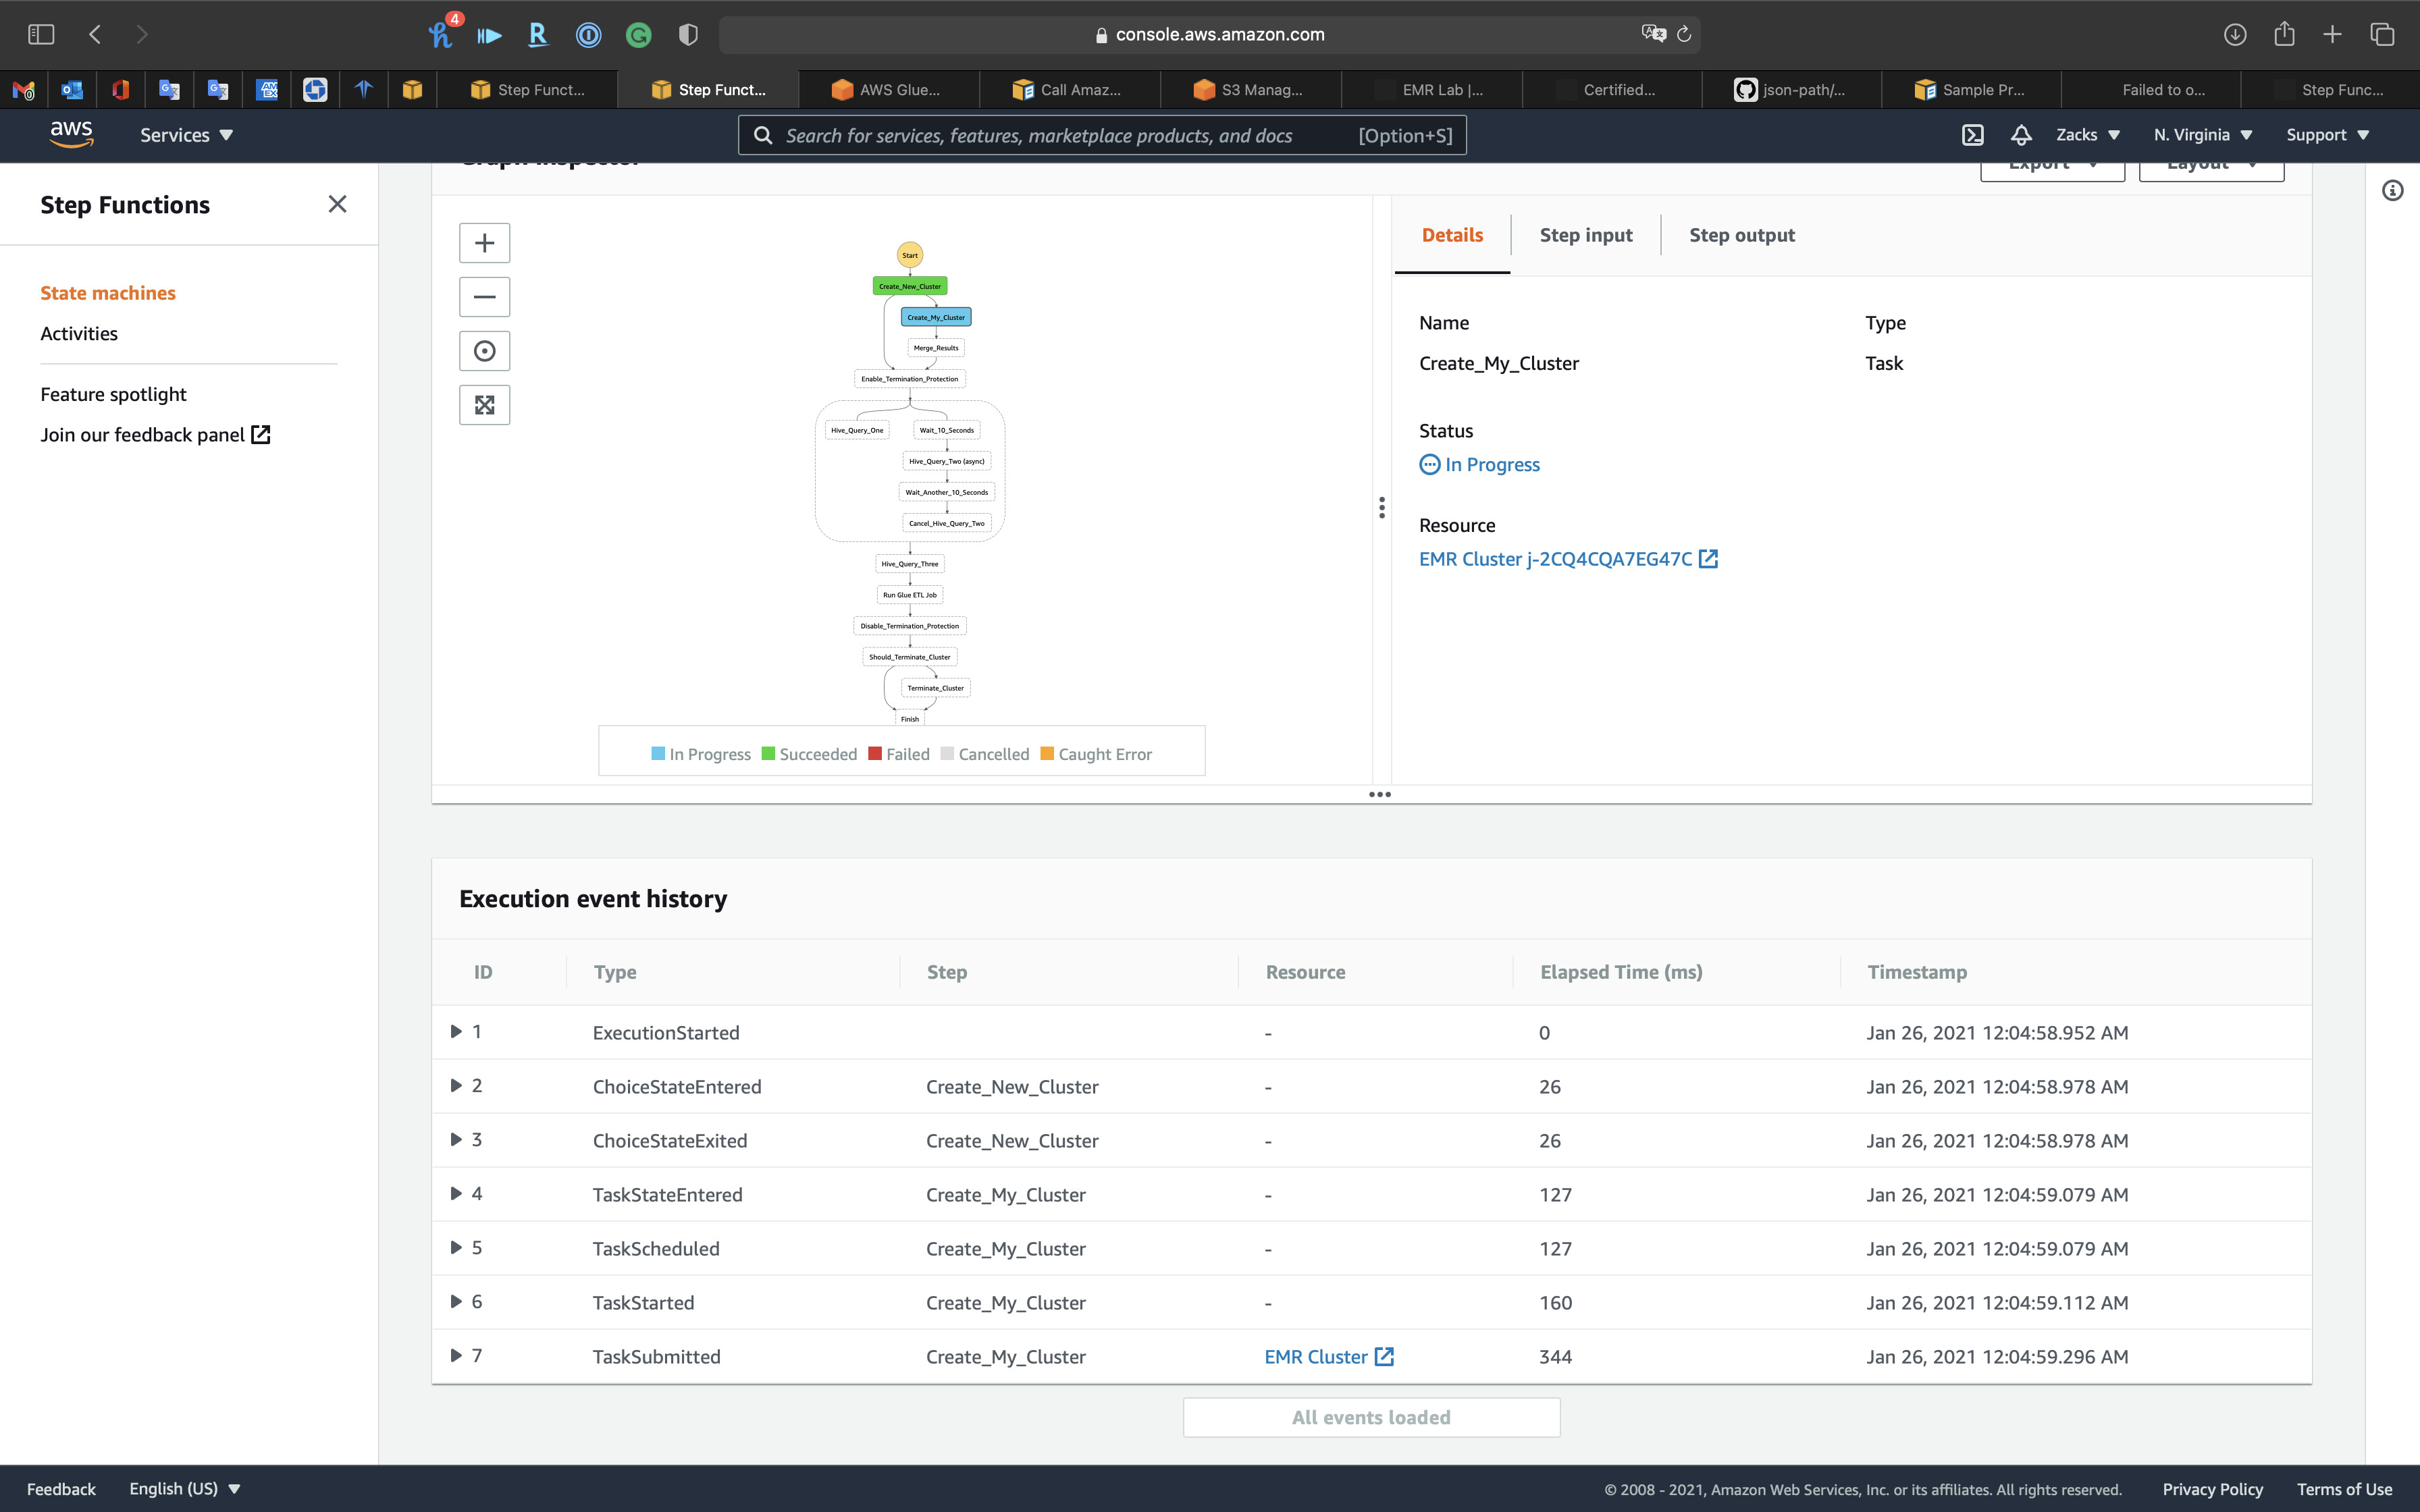Click the browser sidebar toggle icon
The height and width of the screenshot is (1512, 2420).
pyautogui.click(x=41, y=34)
